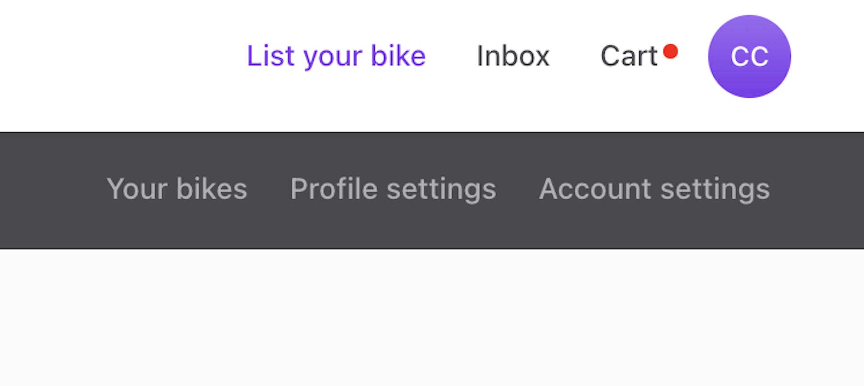Open Account settings in the dark bar

pyautogui.click(x=654, y=189)
